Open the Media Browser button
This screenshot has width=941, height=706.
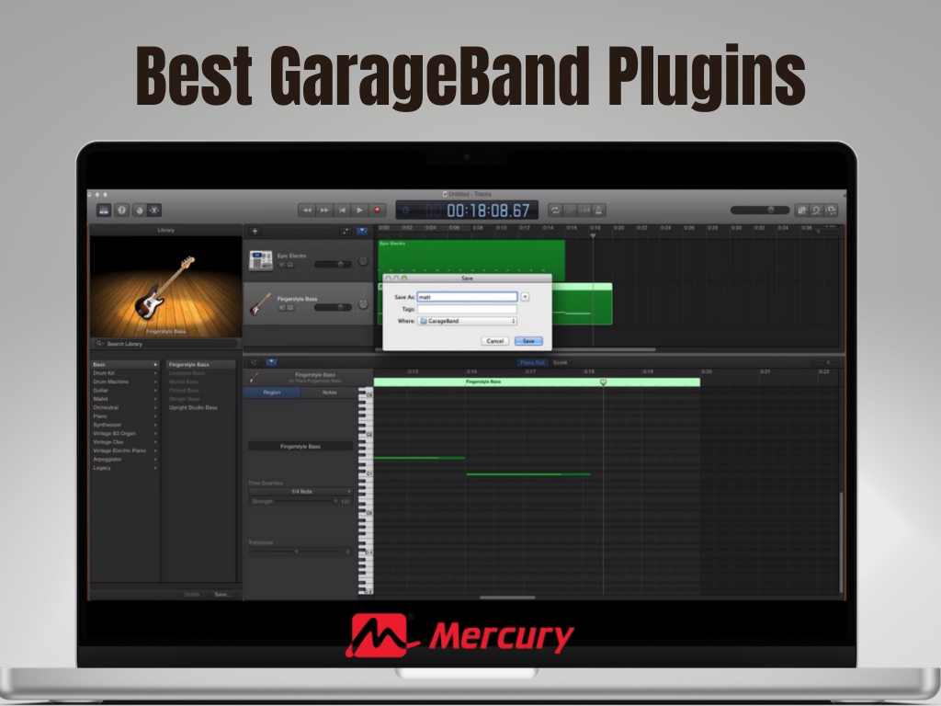point(831,211)
